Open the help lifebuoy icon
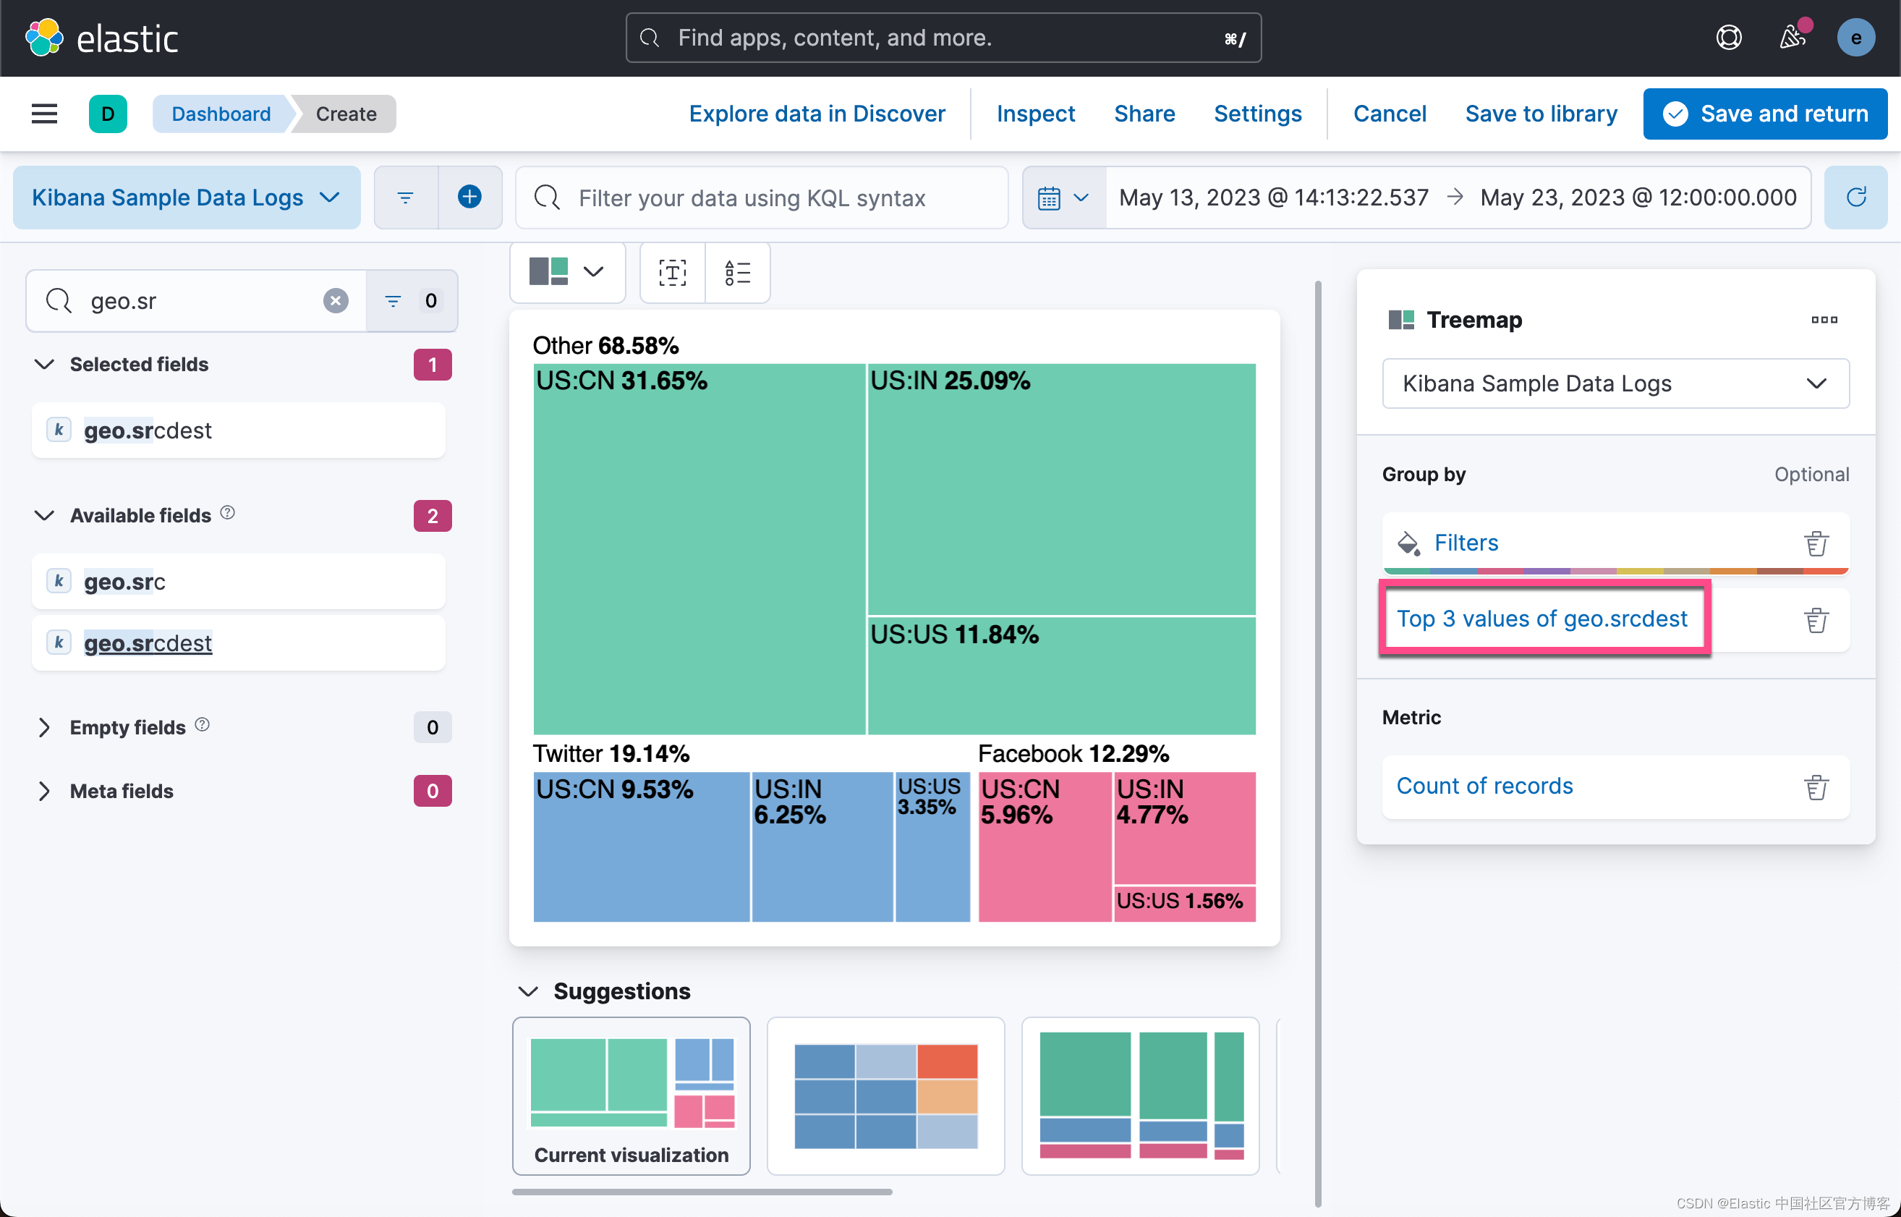The height and width of the screenshot is (1217, 1901). pos(1728,37)
